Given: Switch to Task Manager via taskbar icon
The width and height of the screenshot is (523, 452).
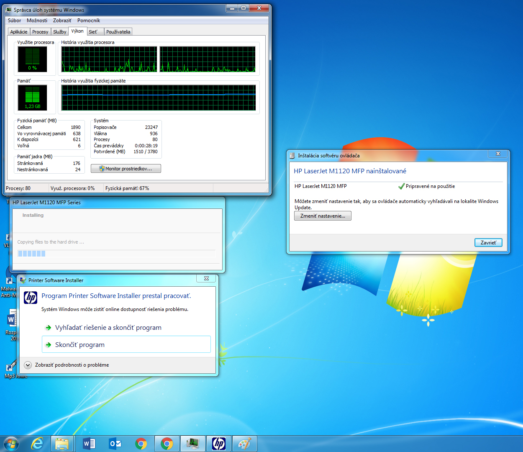Looking at the screenshot, I should coord(193,444).
